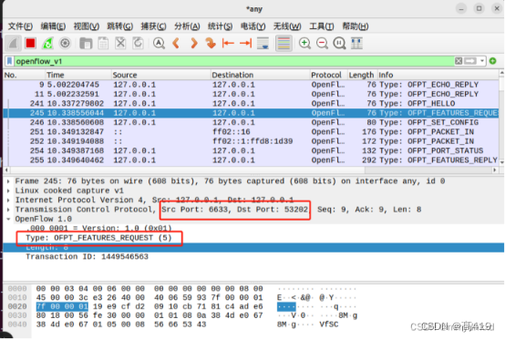The height and width of the screenshot is (340, 505).
Task: Jump to last packet icon
Action: [x=245, y=43]
